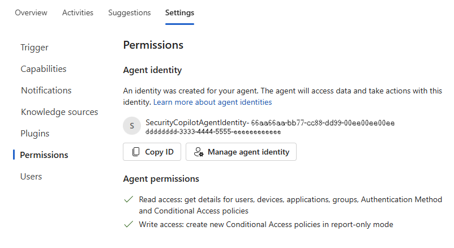Image resolution: width=454 pixels, height=248 pixels.
Task: Select Capabilities in the left navigation
Action: [44, 69]
